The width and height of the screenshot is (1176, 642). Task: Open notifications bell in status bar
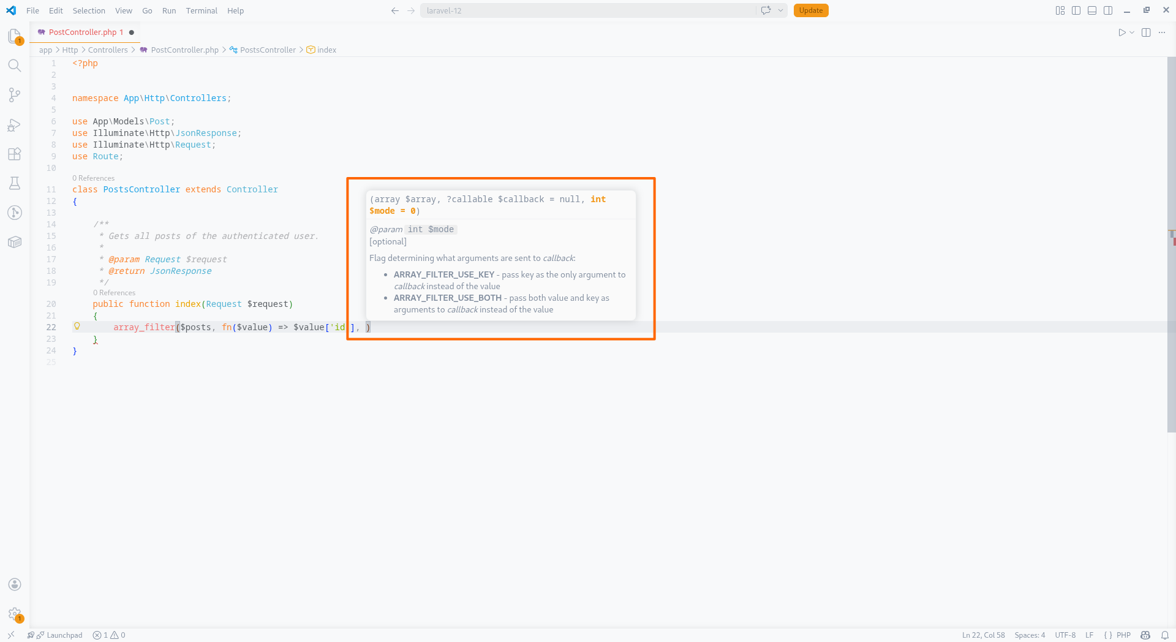click(1165, 635)
